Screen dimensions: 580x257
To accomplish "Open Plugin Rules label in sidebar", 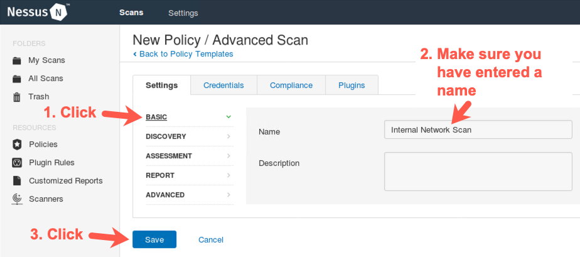I will 51,163.
